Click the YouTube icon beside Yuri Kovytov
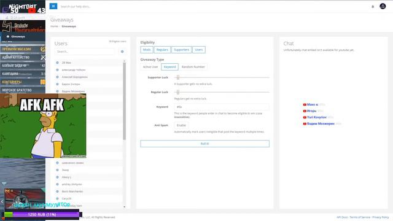This screenshot has width=393, height=221. point(305,117)
